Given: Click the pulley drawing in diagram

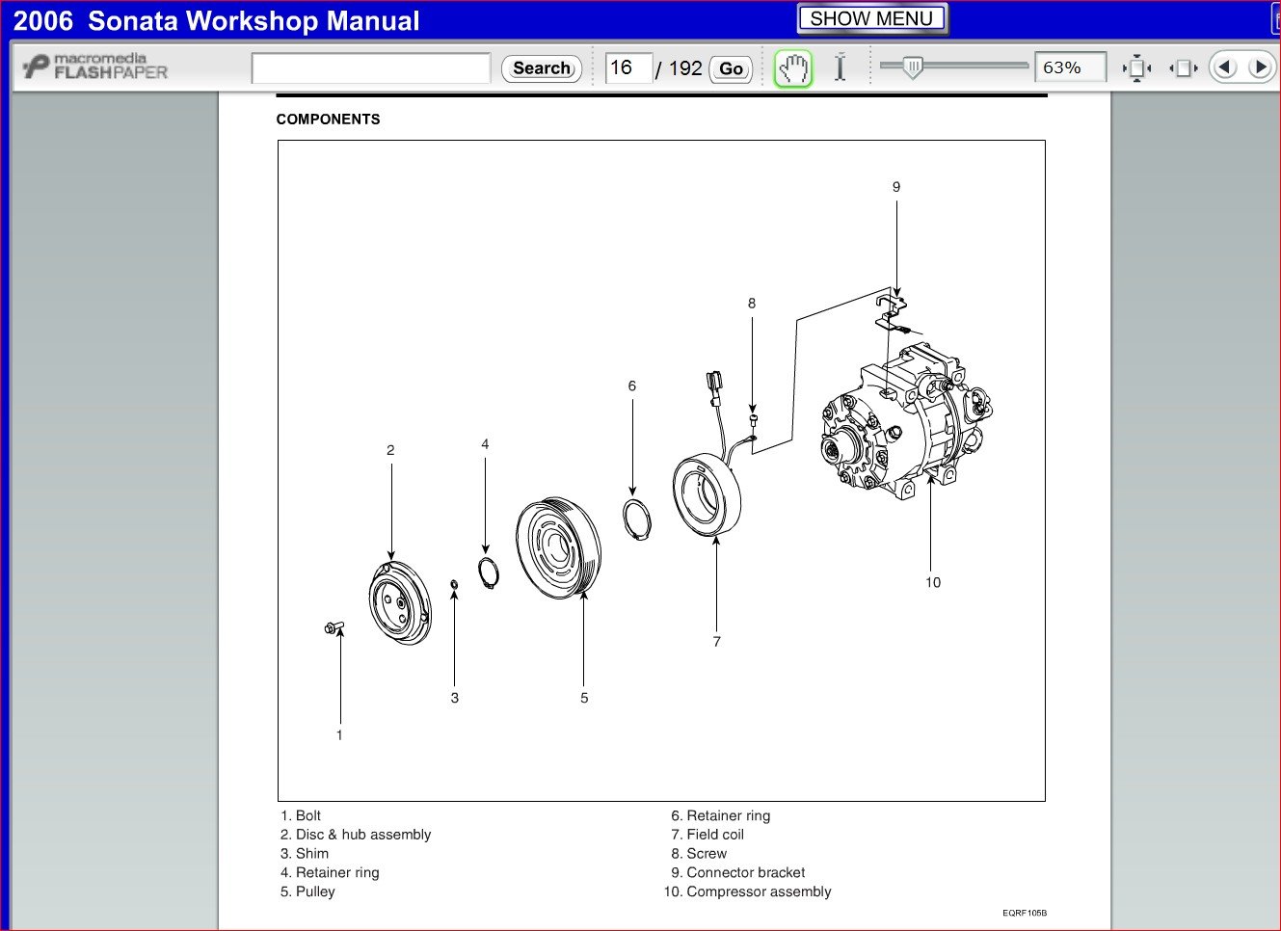Looking at the screenshot, I should coord(557,547).
